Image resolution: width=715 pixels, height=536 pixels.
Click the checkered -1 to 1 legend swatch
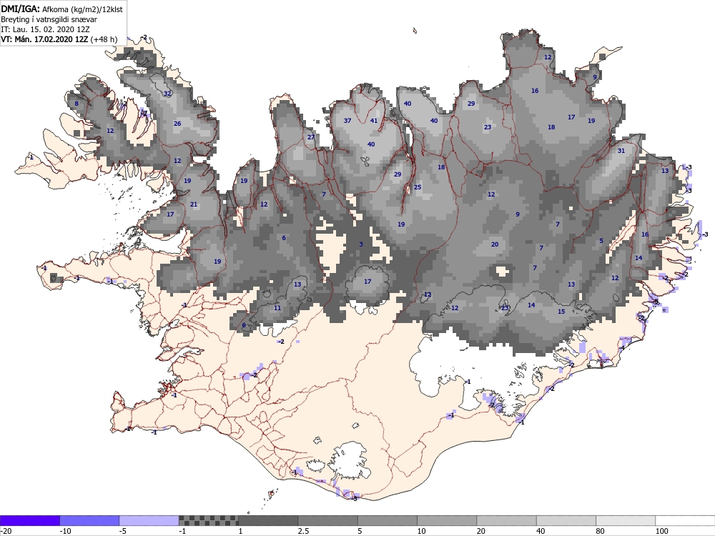208,520
